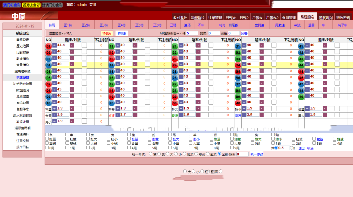
Task: Click plus button for 特單 row
Action: pyautogui.click(x=54, y=108)
